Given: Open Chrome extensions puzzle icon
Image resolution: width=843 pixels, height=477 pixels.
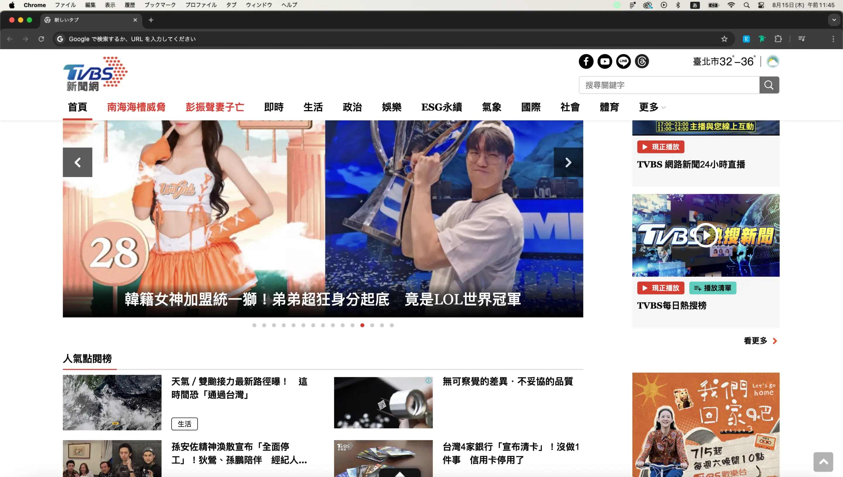Looking at the screenshot, I should (778, 39).
